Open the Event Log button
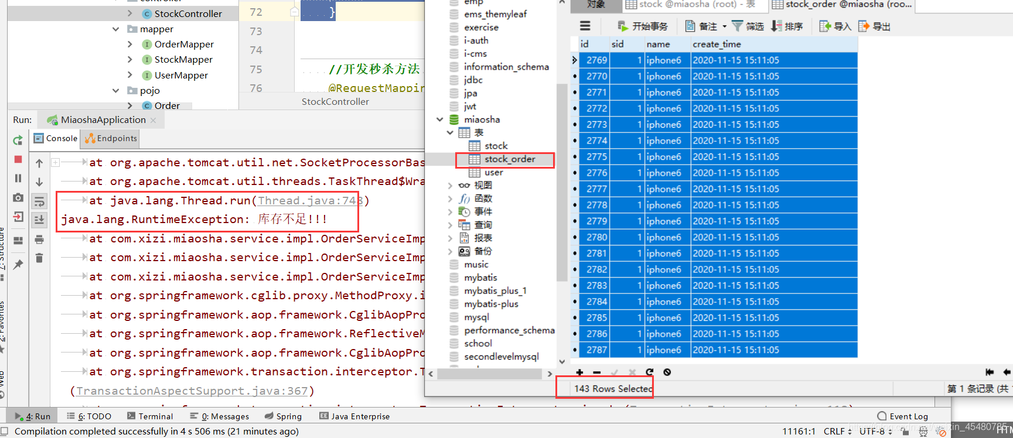Screen dimensions: 1013x438 click(x=903, y=416)
